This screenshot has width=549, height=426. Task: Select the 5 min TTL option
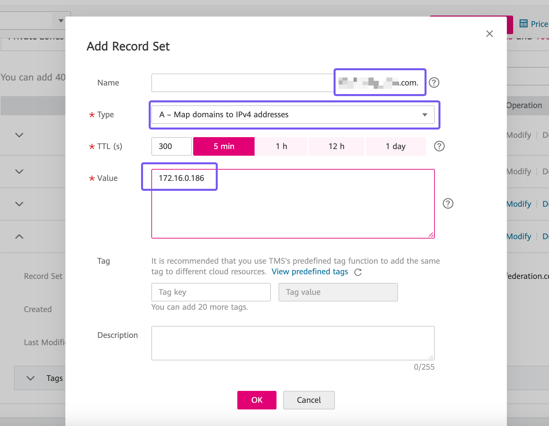tap(224, 146)
